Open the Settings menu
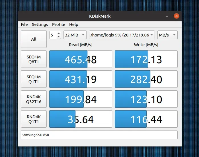The image size is (199, 157). click(40, 25)
